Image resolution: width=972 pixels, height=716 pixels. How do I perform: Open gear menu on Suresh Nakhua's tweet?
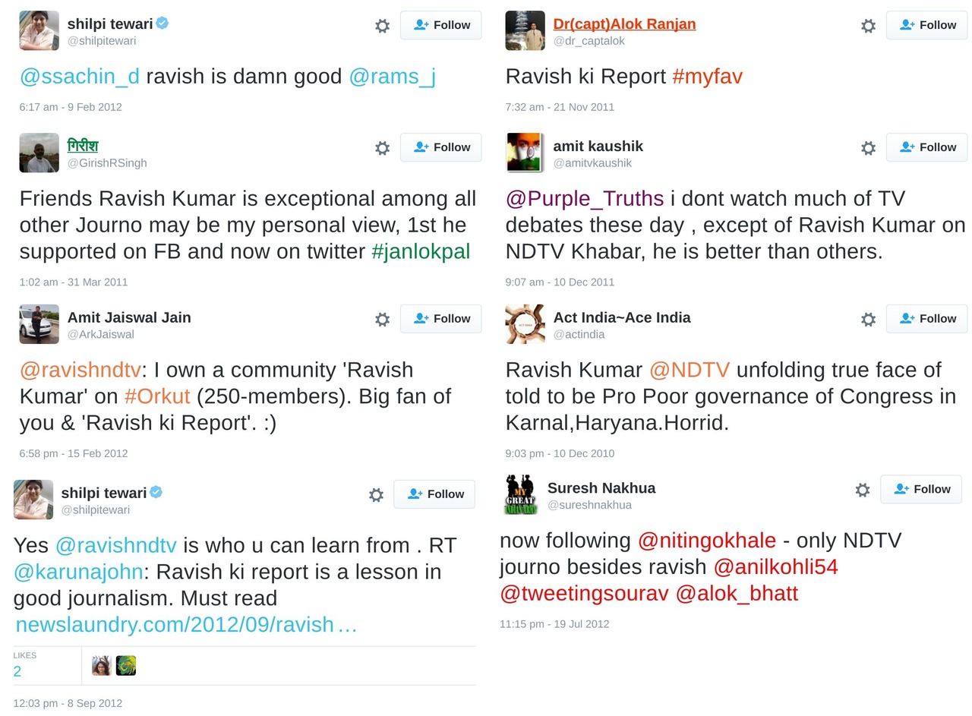863,490
